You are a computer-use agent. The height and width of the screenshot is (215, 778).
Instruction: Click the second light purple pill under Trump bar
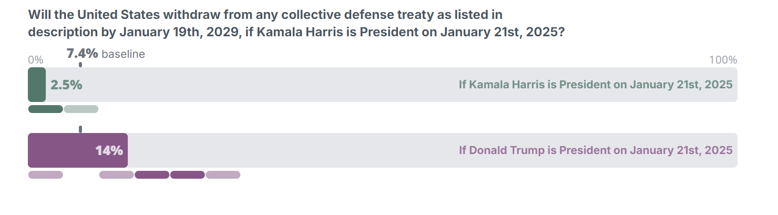coord(117,175)
